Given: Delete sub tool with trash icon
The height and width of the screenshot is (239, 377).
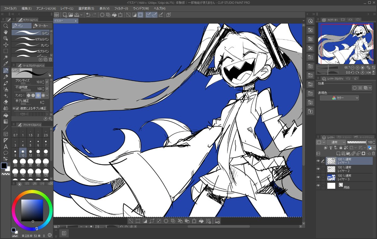Looking at the screenshot, I should (50, 59).
